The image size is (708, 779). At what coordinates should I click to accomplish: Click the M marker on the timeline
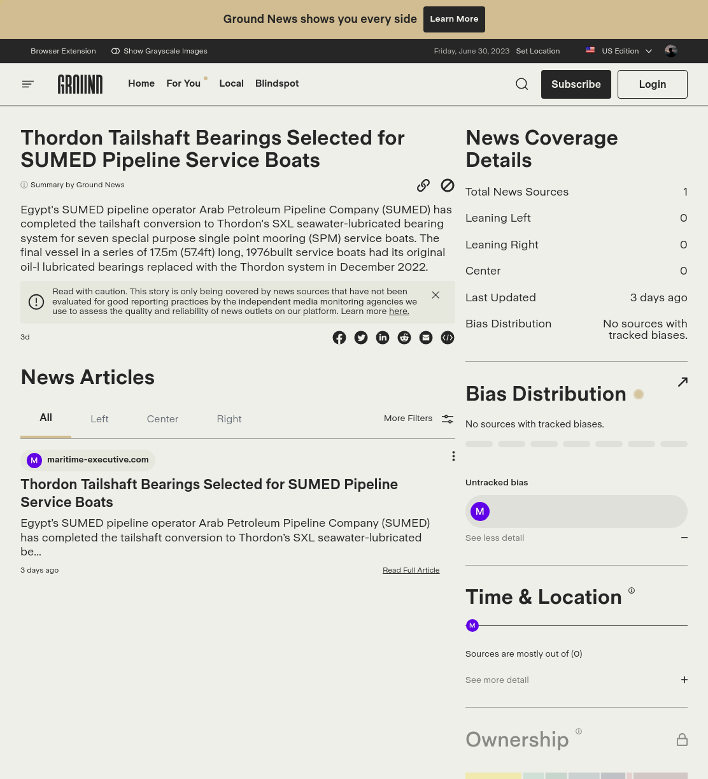tap(472, 625)
